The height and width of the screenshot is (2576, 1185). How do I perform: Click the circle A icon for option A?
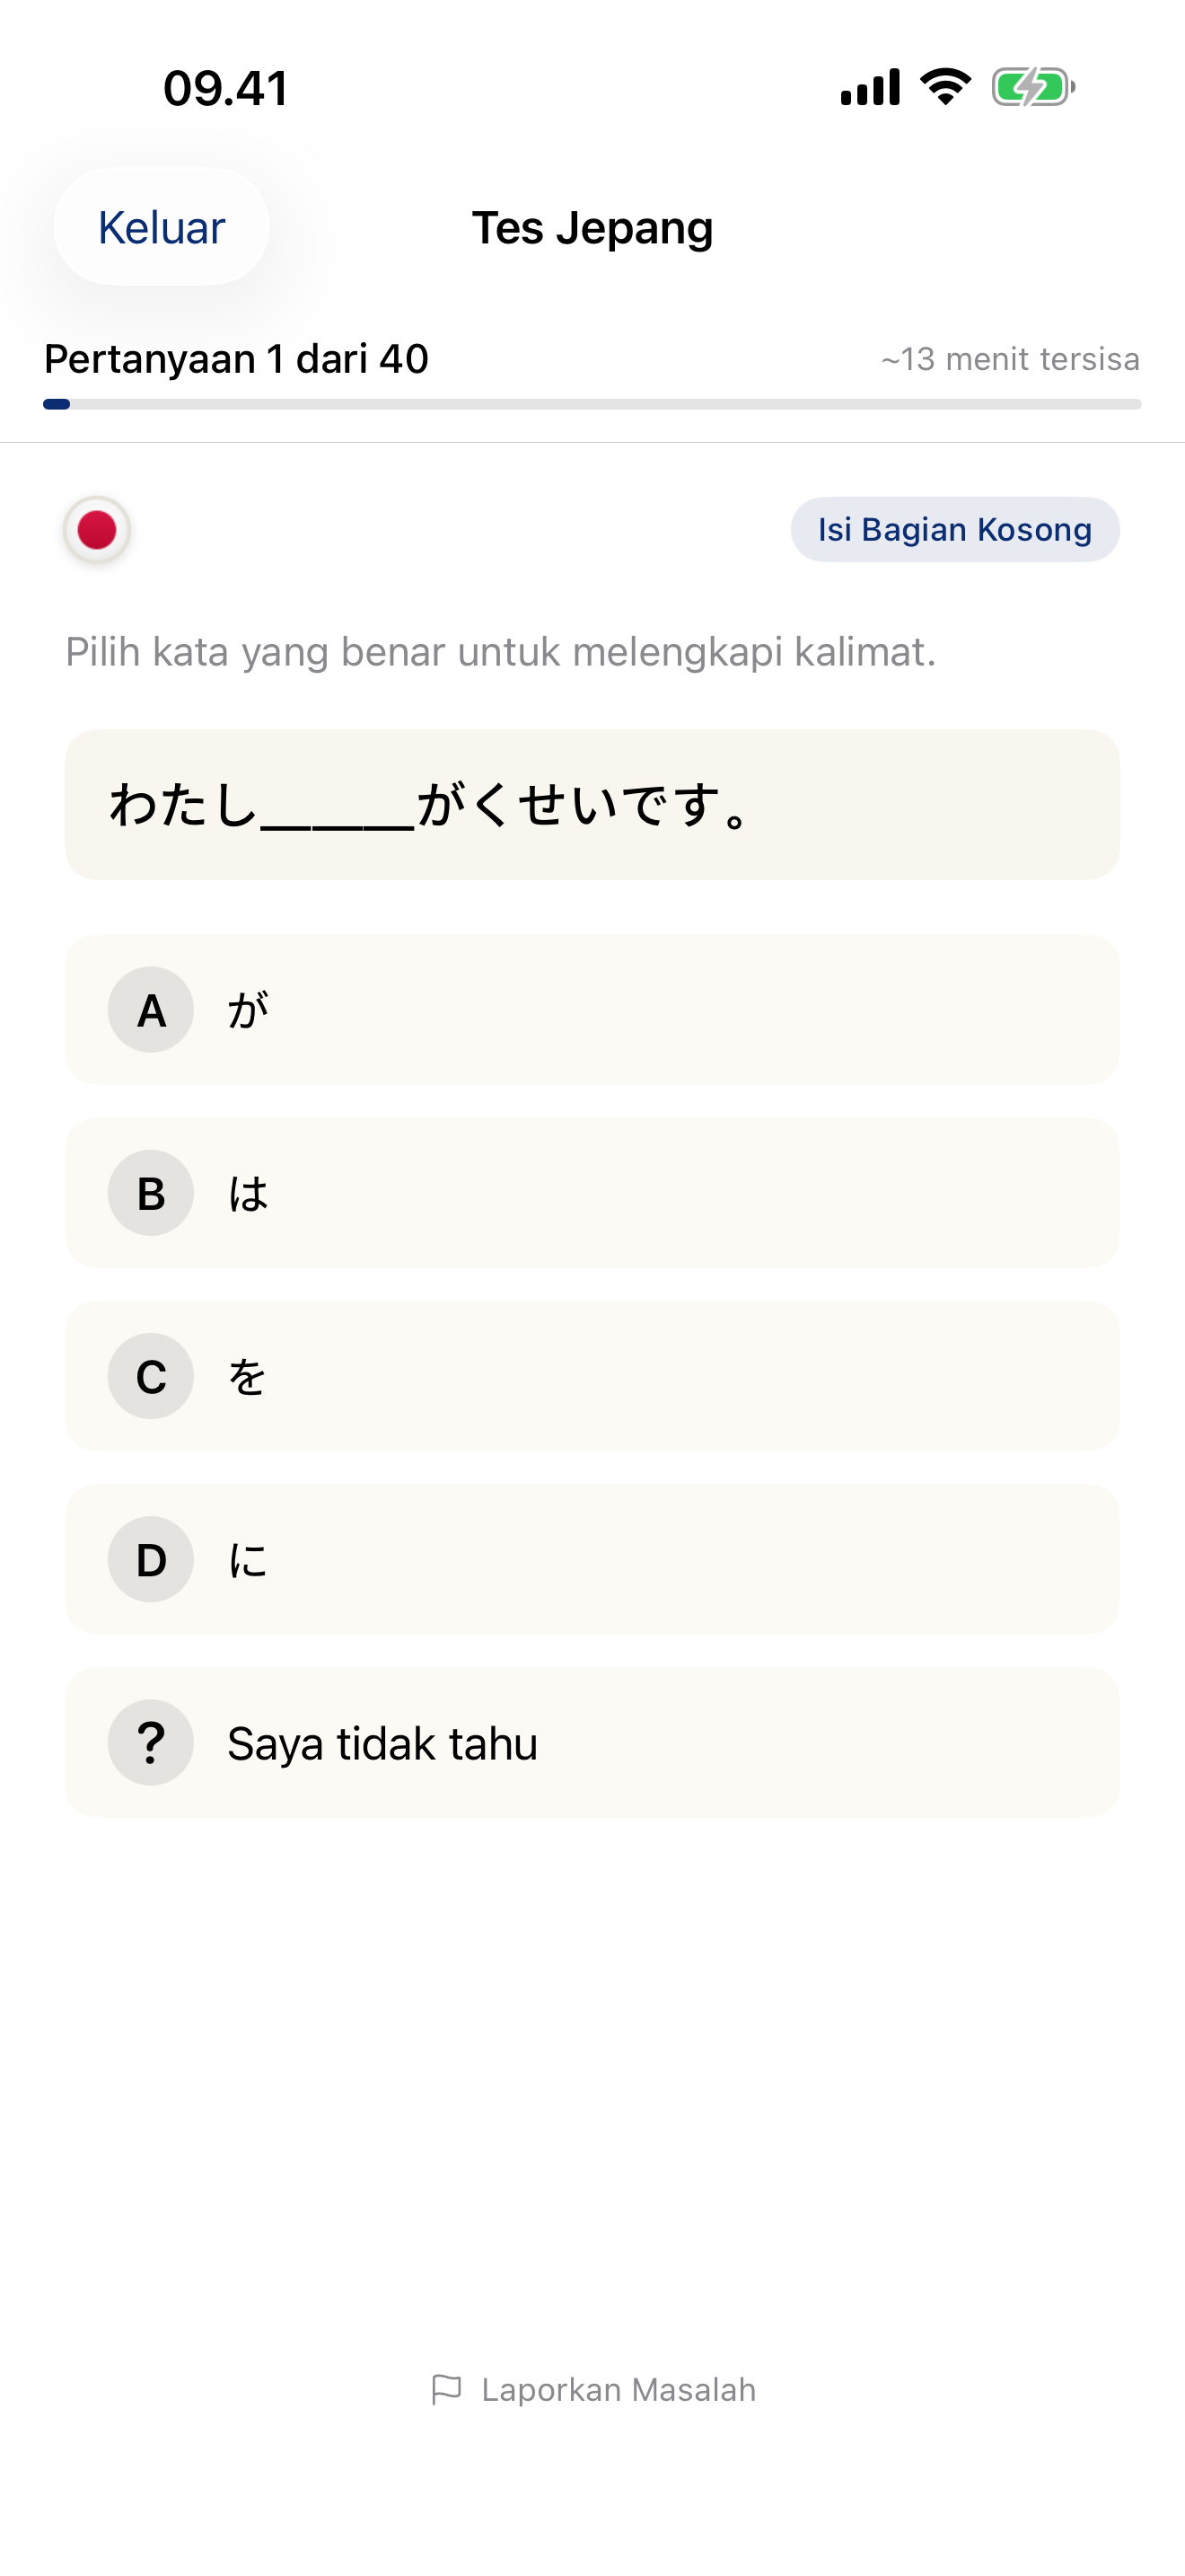[x=150, y=1010]
